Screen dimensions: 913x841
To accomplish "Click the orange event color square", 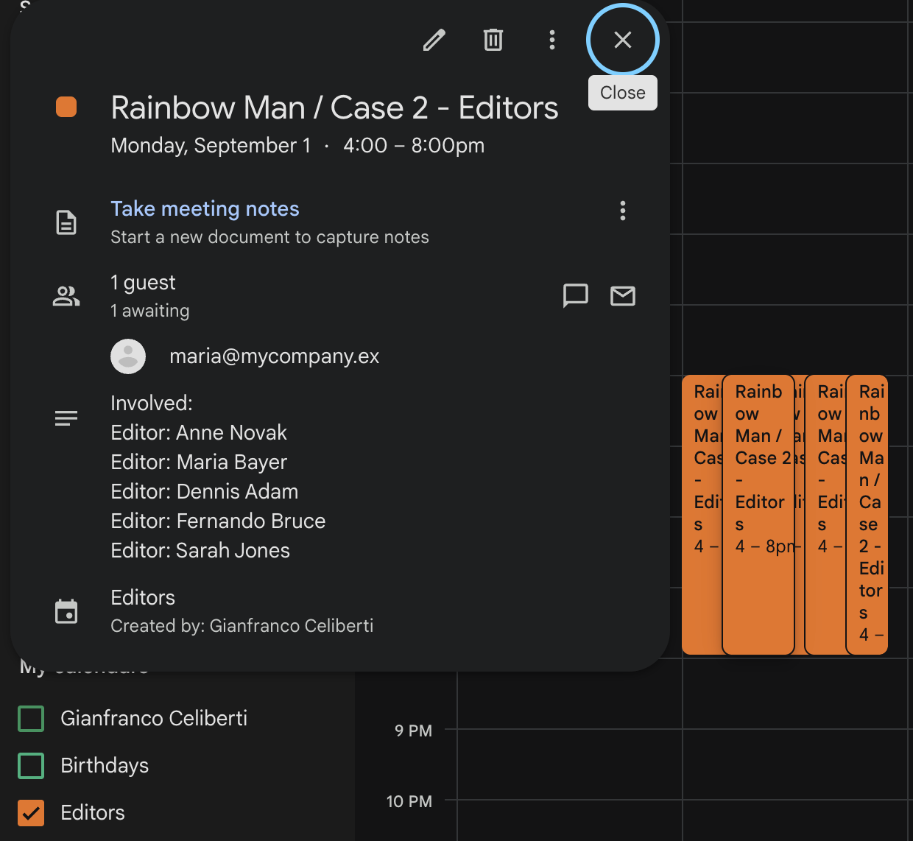I will pyautogui.click(x=66, y=107).
